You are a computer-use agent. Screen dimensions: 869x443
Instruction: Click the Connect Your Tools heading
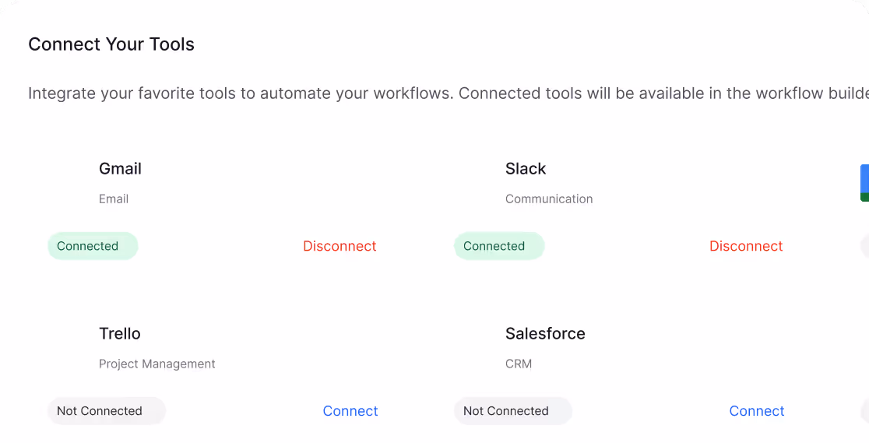(111, 44)
